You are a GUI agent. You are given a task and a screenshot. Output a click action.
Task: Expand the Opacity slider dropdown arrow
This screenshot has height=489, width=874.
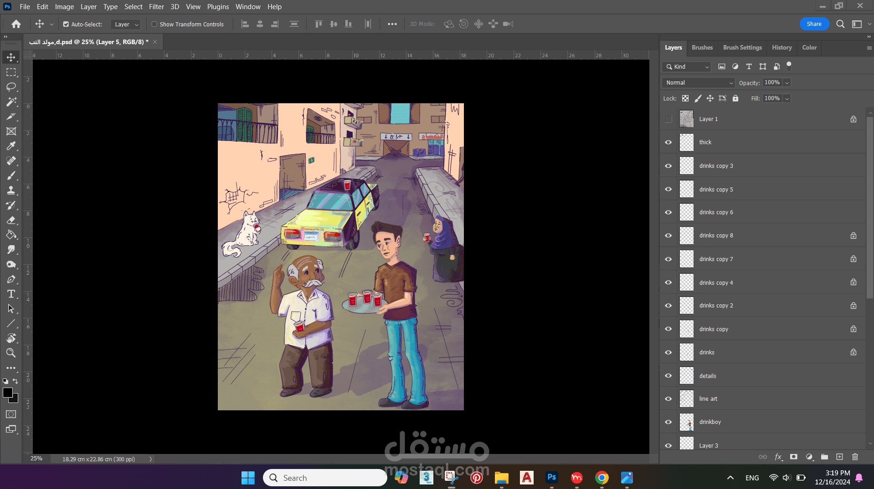pyautogui.click(x=787, y=83)
